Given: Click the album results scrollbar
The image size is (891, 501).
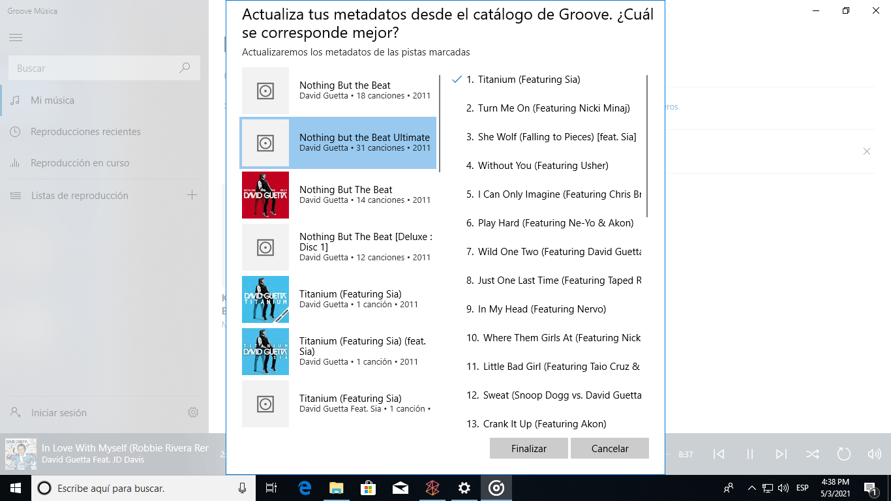Looking at the screenshot, I should tap(440, 124).
